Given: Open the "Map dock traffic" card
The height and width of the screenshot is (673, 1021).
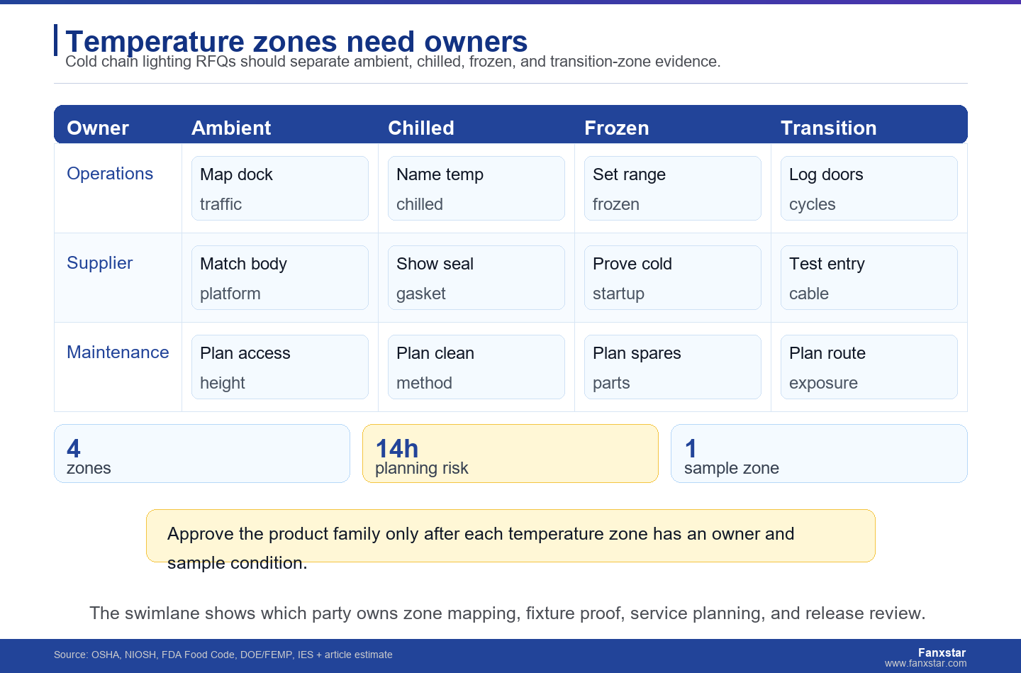Looking at the screenshot, I should (x=280, y=189).
